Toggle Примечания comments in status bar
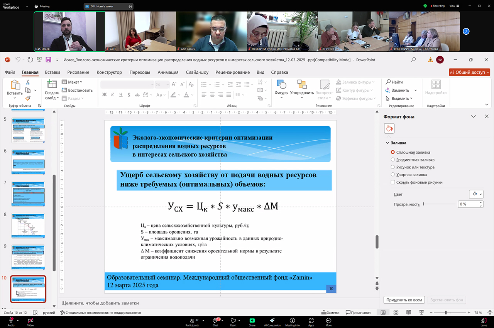This screenshot has height=328, width=494. click(x=358, y=313)
